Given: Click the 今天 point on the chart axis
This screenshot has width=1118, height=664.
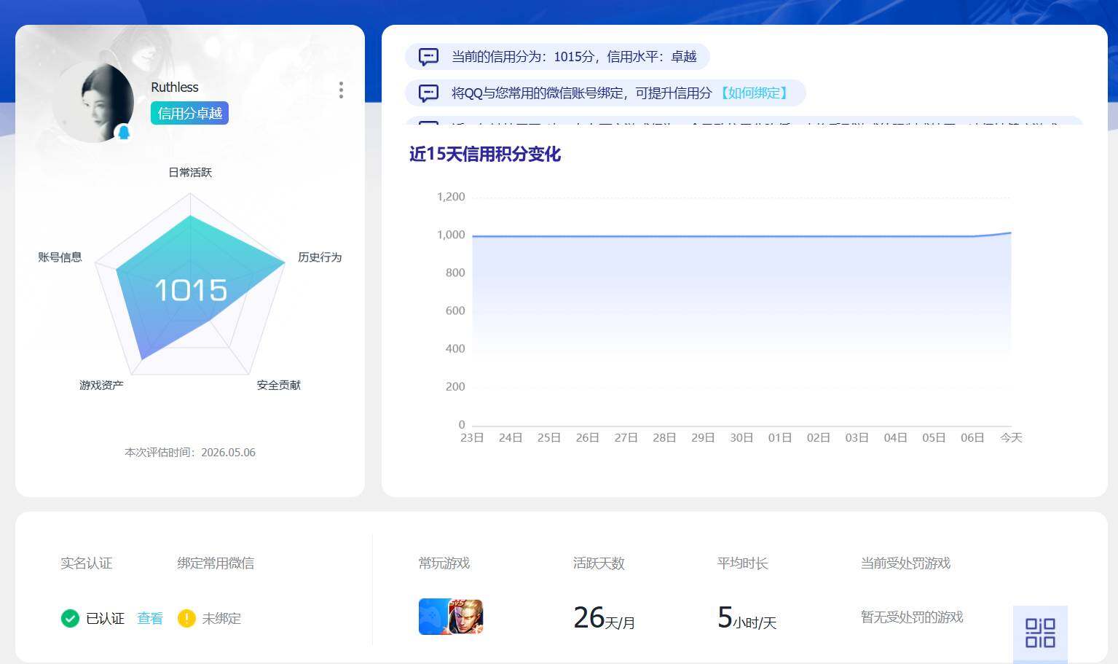Looking at the screenshot, I should (x=1011, y=437).
